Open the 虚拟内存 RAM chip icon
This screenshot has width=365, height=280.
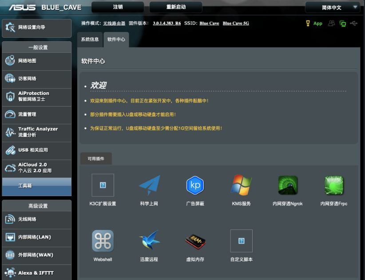pyautogui.click(x=195, y=241)
